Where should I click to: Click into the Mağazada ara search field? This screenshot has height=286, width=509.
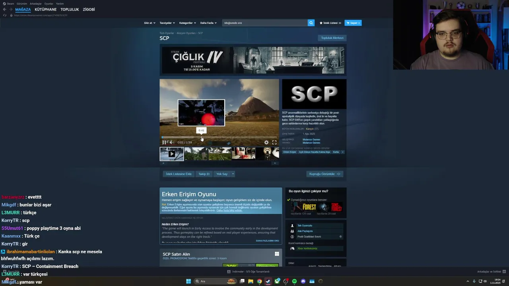pyautogui.click(x=265, y=23)
